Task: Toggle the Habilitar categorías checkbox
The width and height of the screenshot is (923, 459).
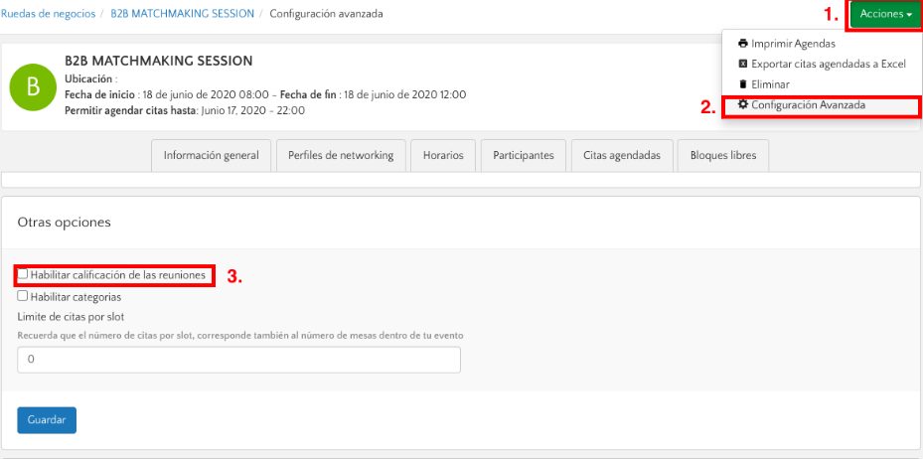Action: 23,296
